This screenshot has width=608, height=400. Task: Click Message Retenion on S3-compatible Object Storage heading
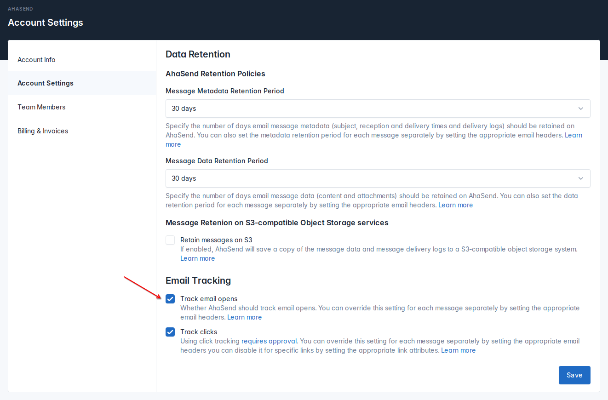click(277, 223)
